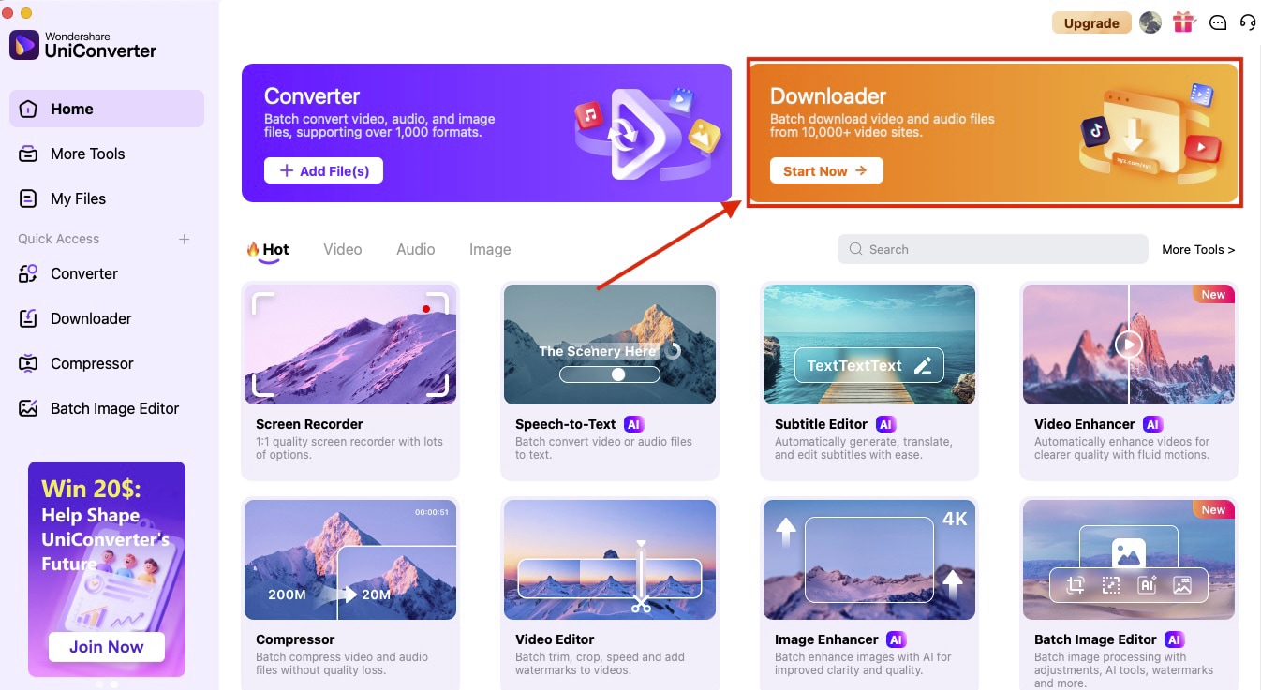
Task: Click the AI badge next to Image Enhancer
Action: pos(897,639)
